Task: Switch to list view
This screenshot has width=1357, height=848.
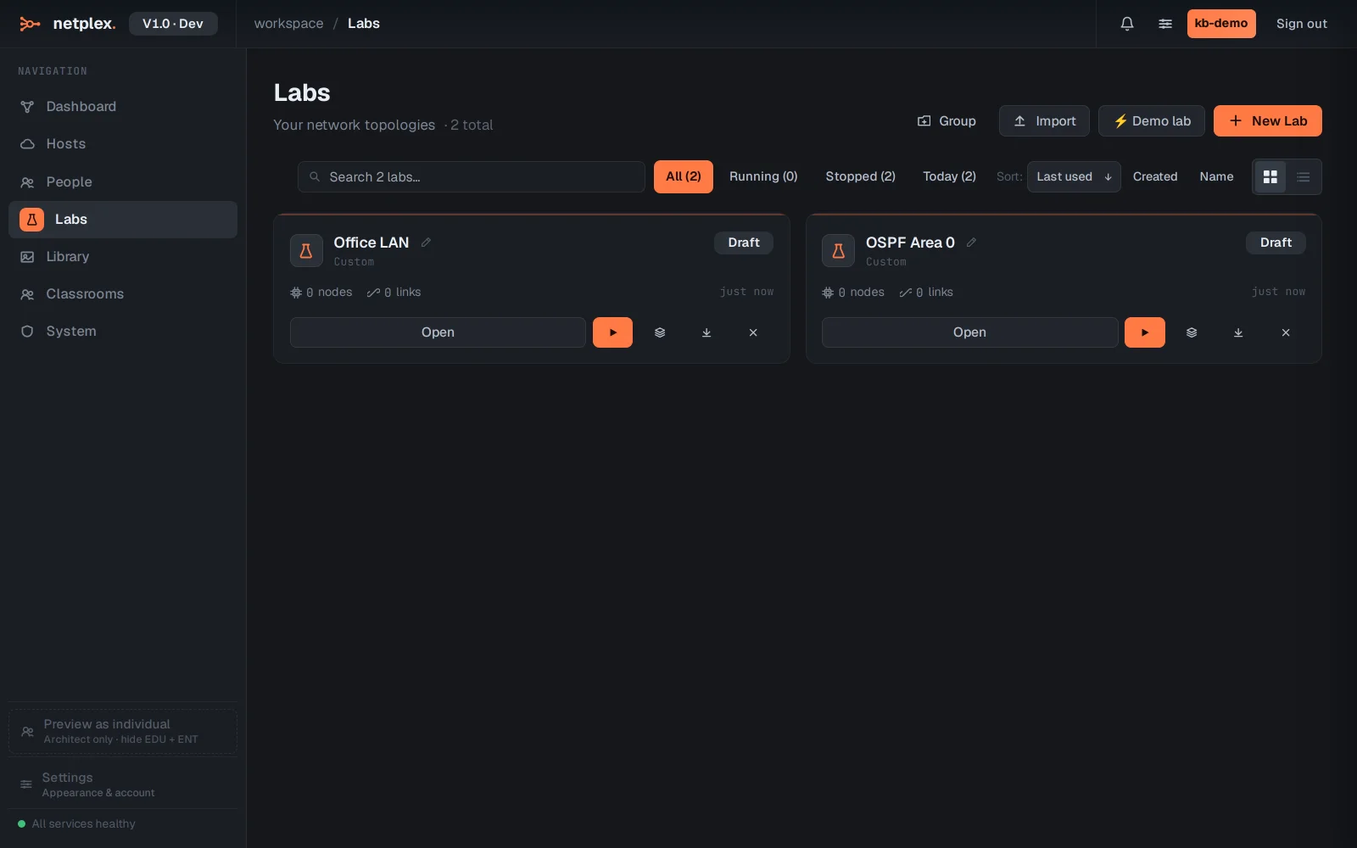Action: [x=1304, y=177]
